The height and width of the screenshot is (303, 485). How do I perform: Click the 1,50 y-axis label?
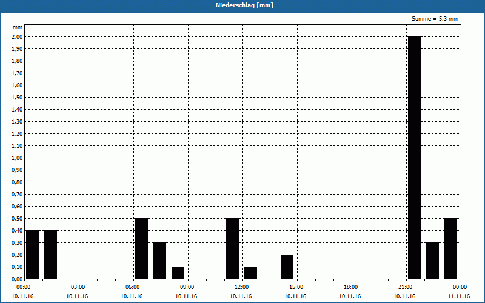[18, 98]
